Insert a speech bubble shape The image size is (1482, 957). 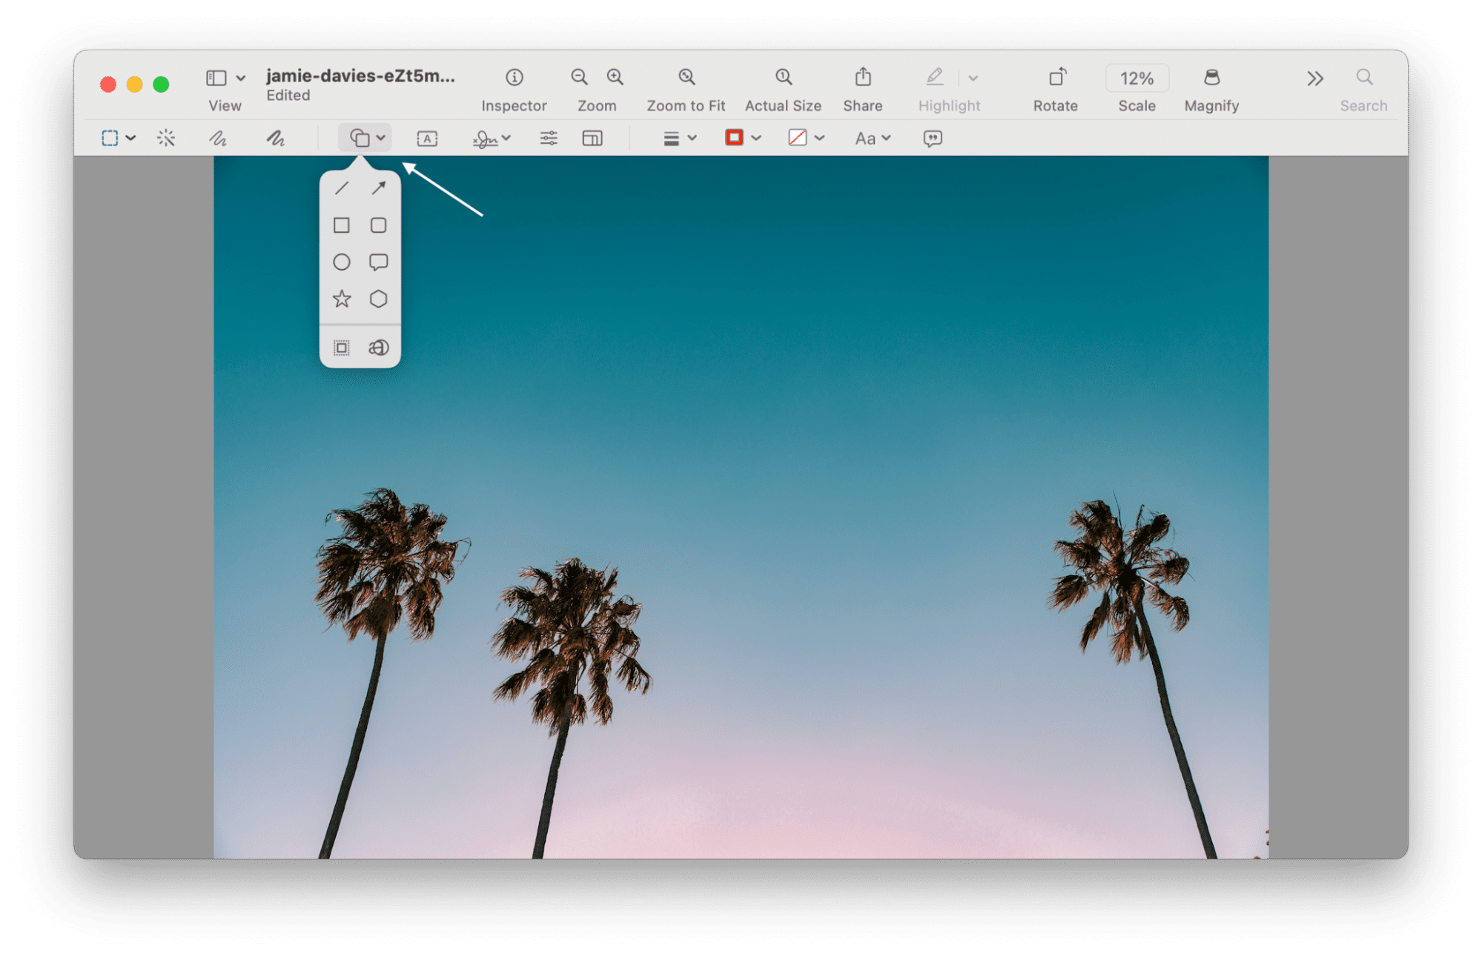(x=379, y=262)
